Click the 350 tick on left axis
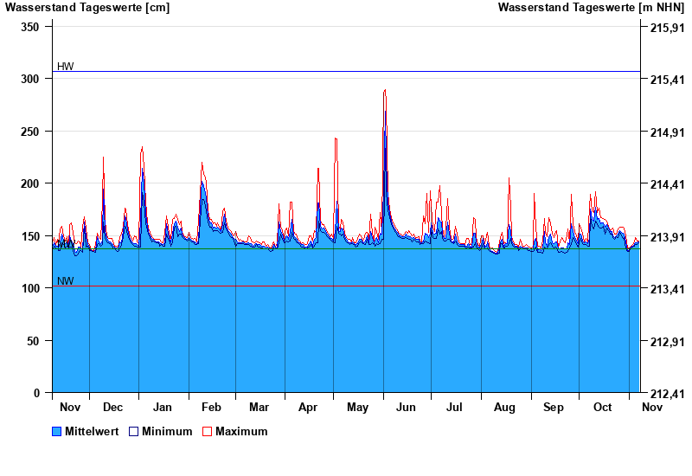 (x=30, y=27)
